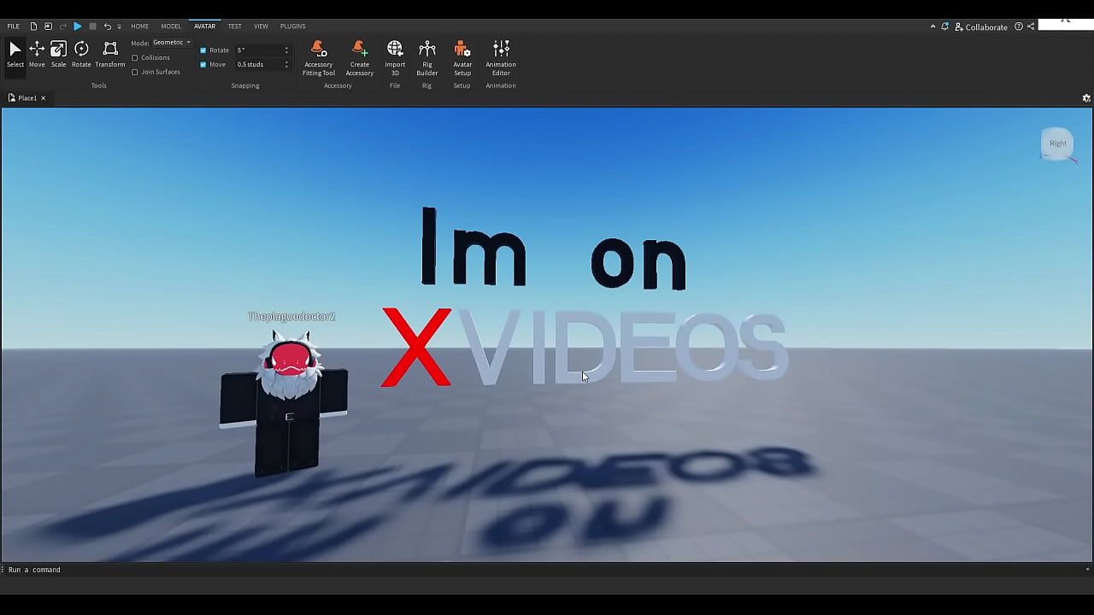This screenshot has height=615, width=1094.
Task: Open the Animation Editor
Action: 501,58
